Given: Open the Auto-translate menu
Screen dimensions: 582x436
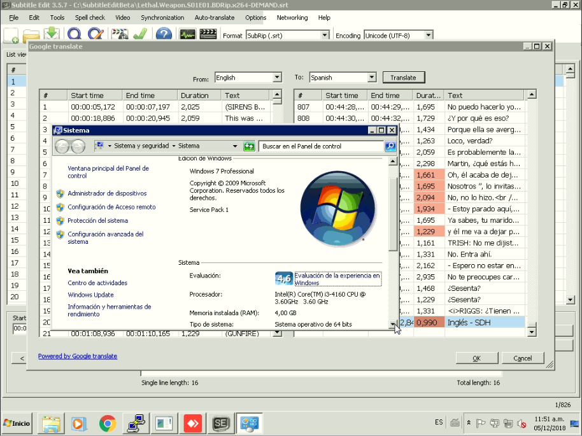Looking at the screenshot, I should [215, 17].
